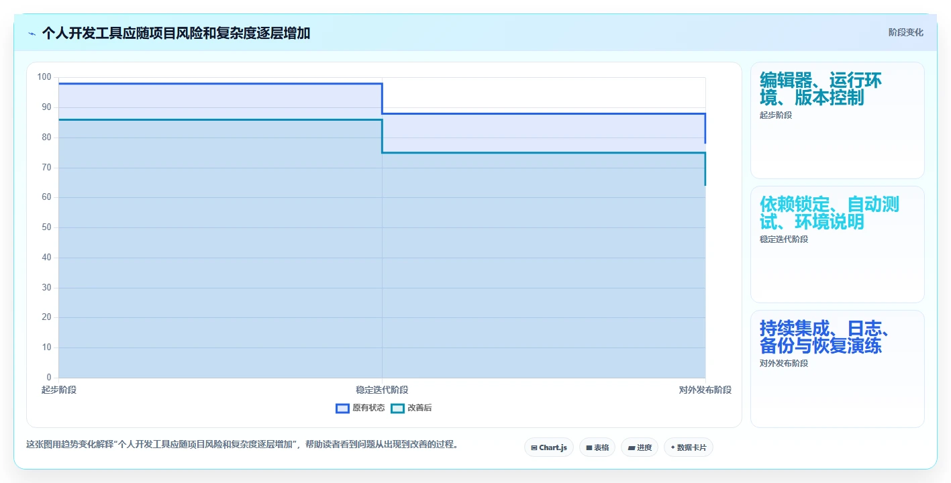Click the 稳定迭代阶段 x-axis label
951x483 pixels.
pos(382,390)
